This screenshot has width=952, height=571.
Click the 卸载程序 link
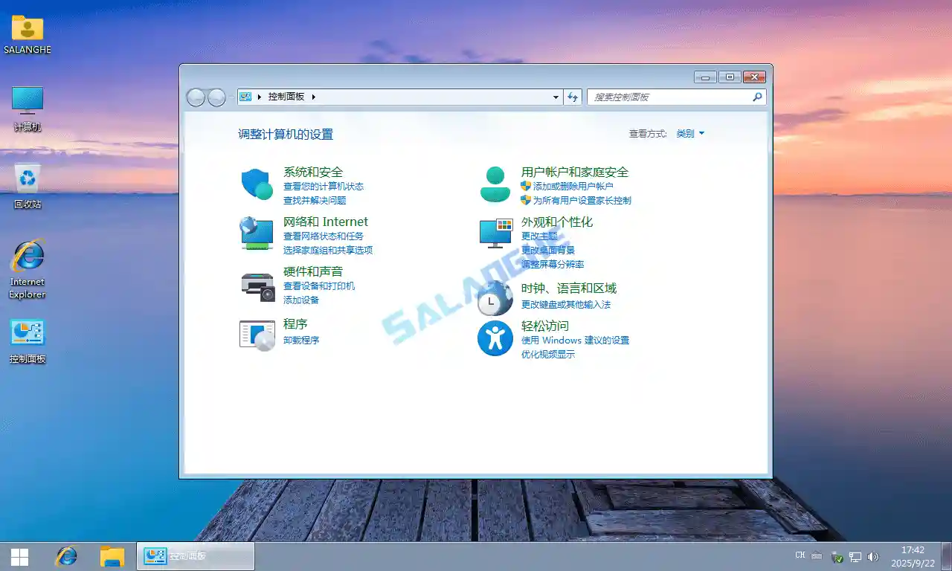tap(302, 340)
